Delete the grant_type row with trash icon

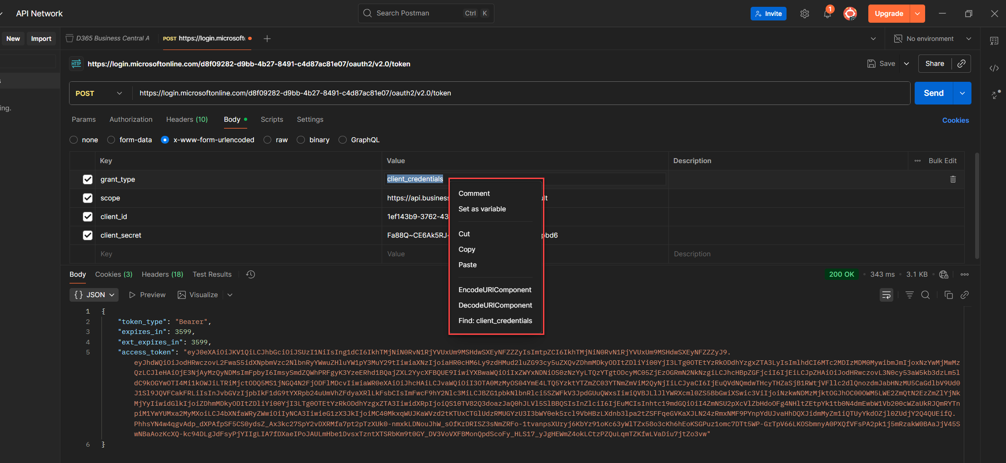coord(953,179)
